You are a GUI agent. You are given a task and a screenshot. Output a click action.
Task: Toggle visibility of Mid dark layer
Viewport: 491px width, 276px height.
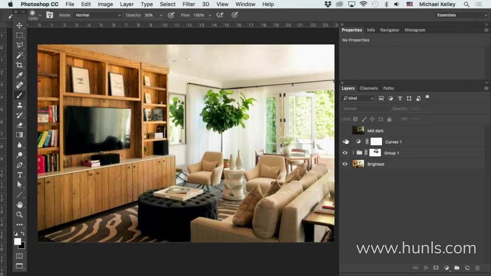345,130
